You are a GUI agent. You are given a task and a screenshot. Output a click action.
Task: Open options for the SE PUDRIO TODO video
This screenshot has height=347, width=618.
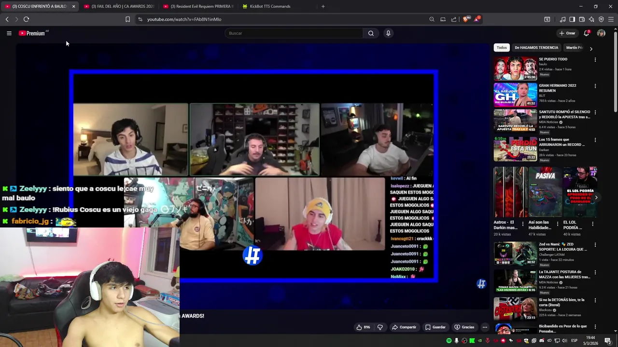pos(595,60)
